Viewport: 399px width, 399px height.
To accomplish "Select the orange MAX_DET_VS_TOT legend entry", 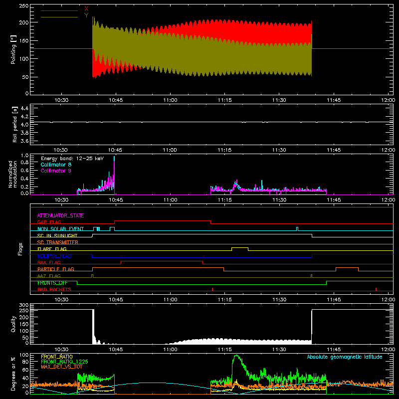I will coord(62,367).
